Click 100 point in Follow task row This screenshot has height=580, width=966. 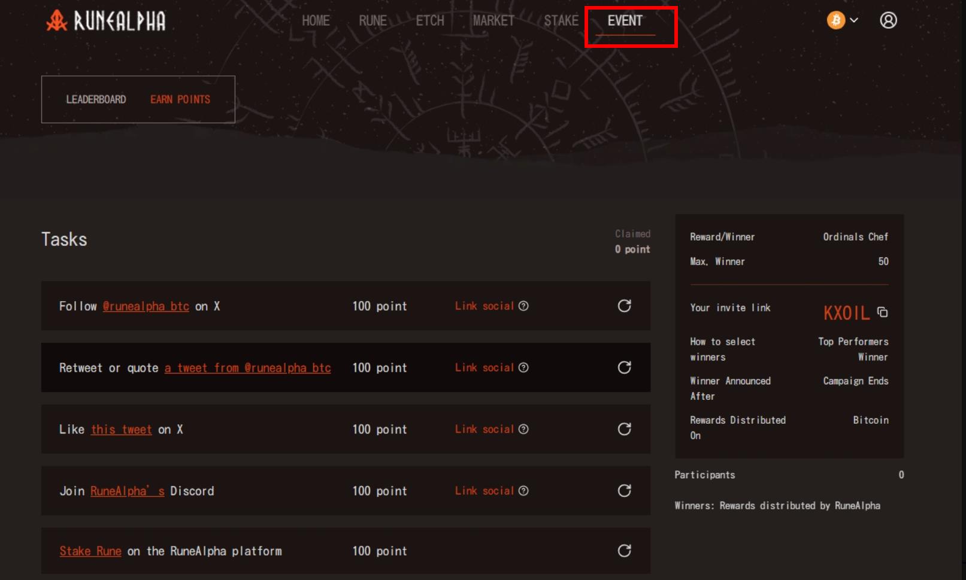(380, 306)
